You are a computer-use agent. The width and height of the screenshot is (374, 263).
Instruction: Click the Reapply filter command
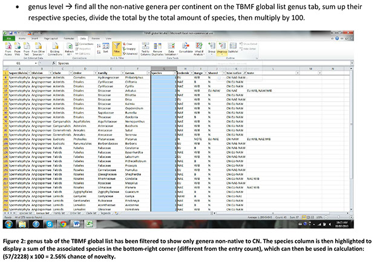[130, 48]
